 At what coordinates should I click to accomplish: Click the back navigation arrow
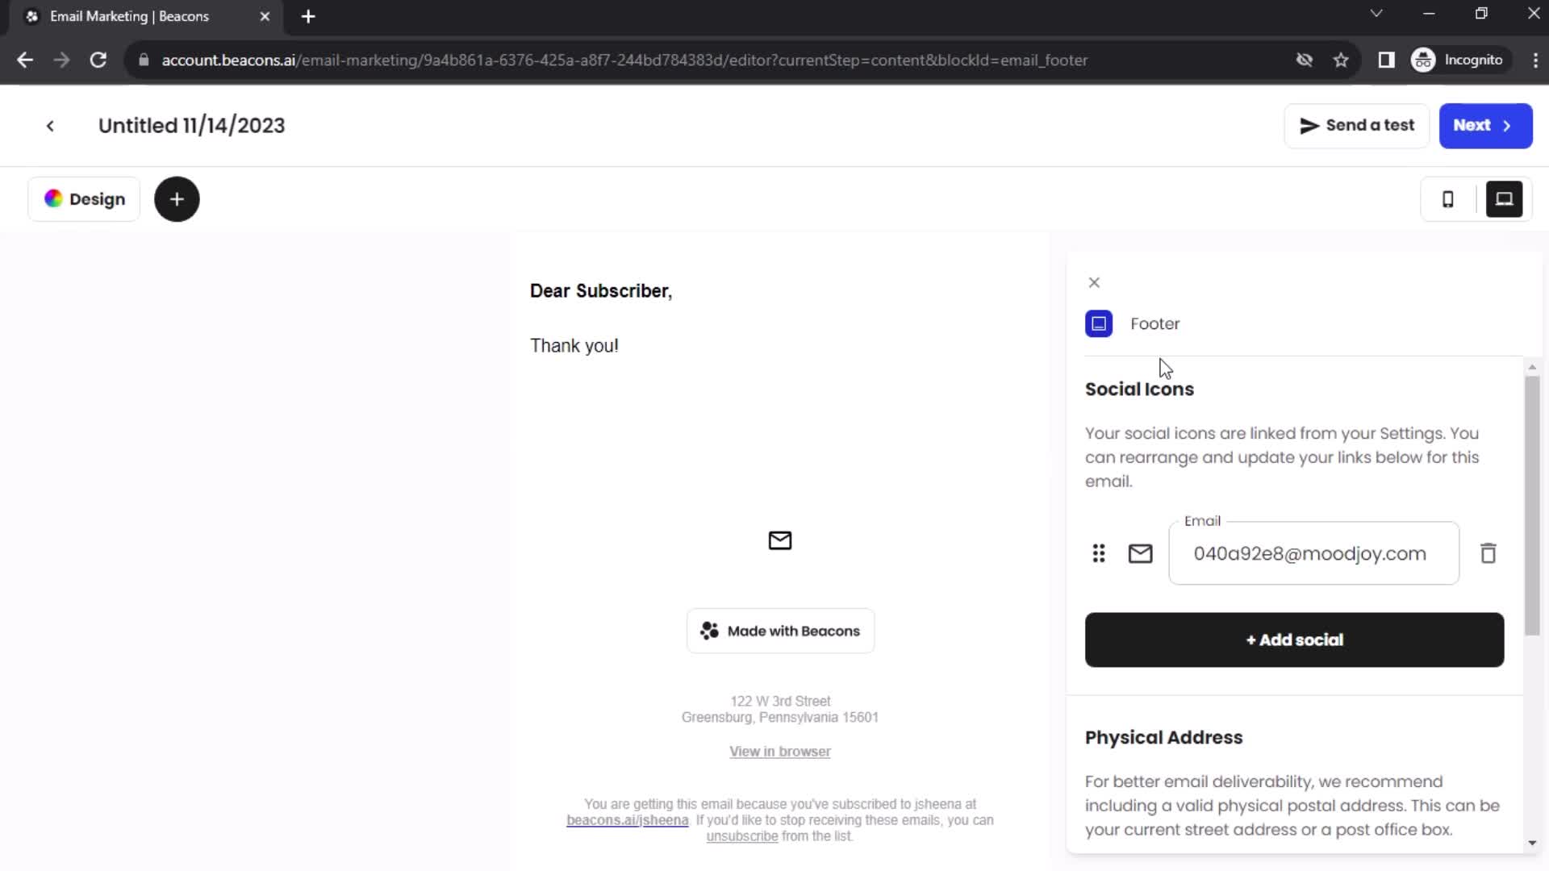point(50,126)
